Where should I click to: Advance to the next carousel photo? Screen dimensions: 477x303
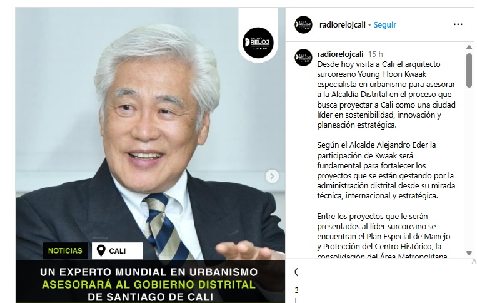272,177
